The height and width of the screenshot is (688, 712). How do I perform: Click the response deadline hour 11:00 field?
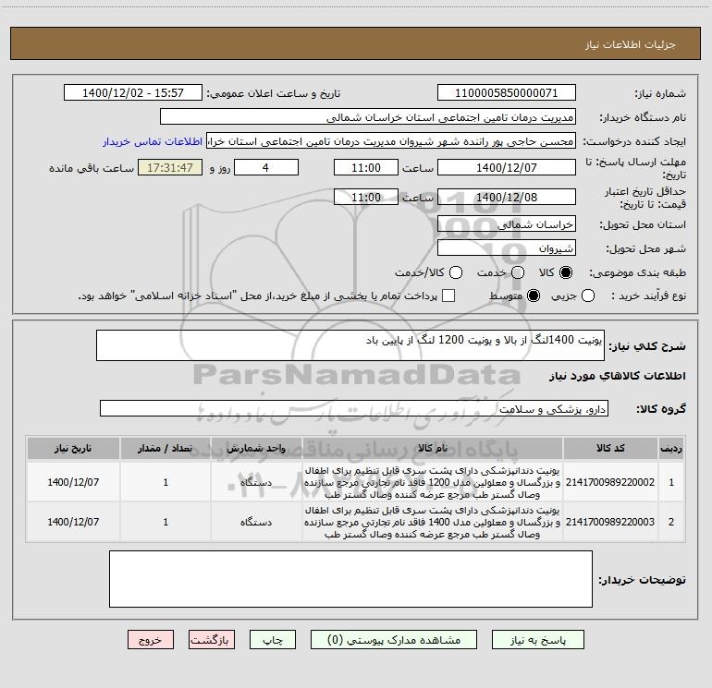(366, 167)
